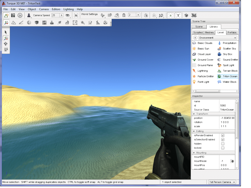Select the Decal Editor stamp icon

point(52,23)
